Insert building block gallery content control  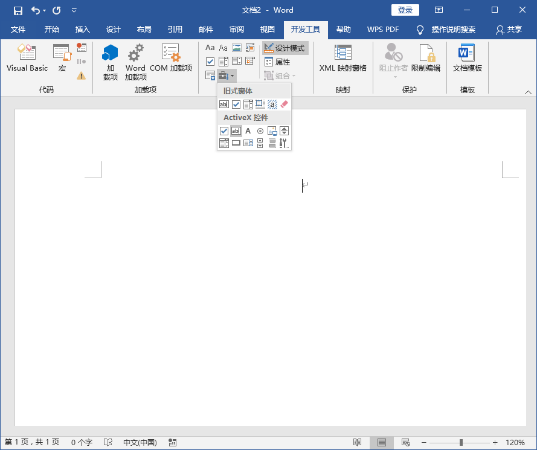tap(250, 48)
